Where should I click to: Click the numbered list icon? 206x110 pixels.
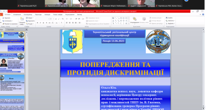coord(71,19)
